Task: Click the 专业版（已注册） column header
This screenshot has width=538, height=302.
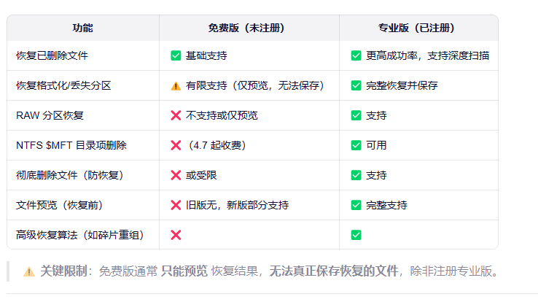Action: 418,28
